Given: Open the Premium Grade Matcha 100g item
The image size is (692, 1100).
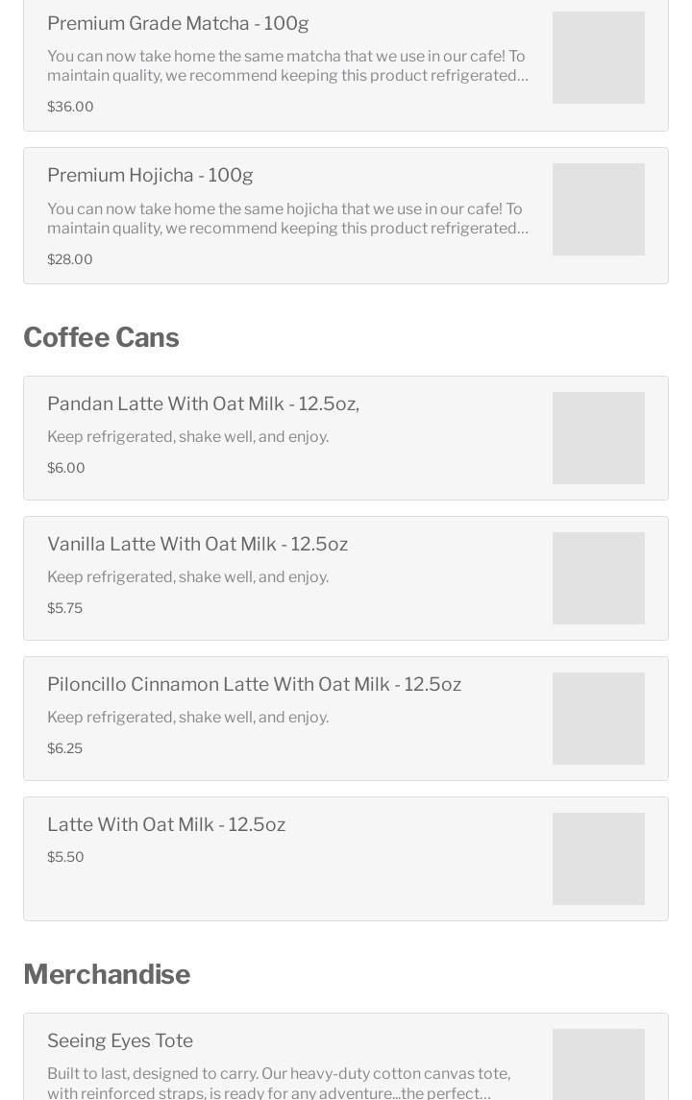Looking at the screenshot, I should point(178,23).
